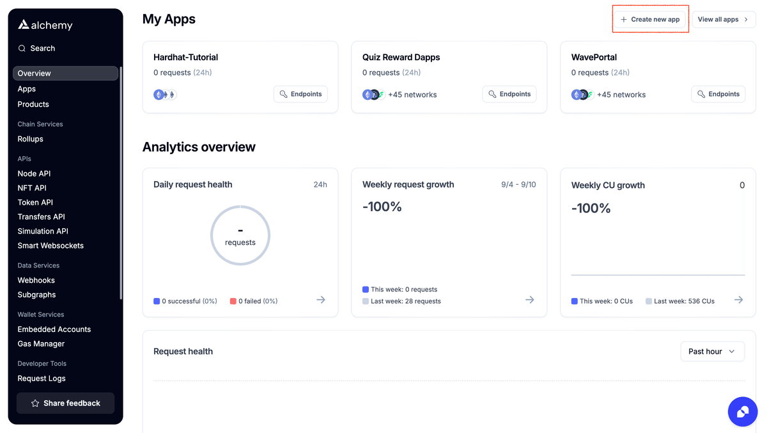Click the blue 0 successful legend swatch
The height and width of the screenshot is (433, 767).
(x=157, y=301)
